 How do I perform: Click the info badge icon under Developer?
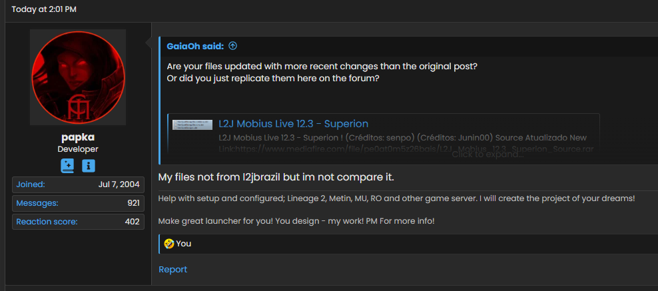click(89, 165)
